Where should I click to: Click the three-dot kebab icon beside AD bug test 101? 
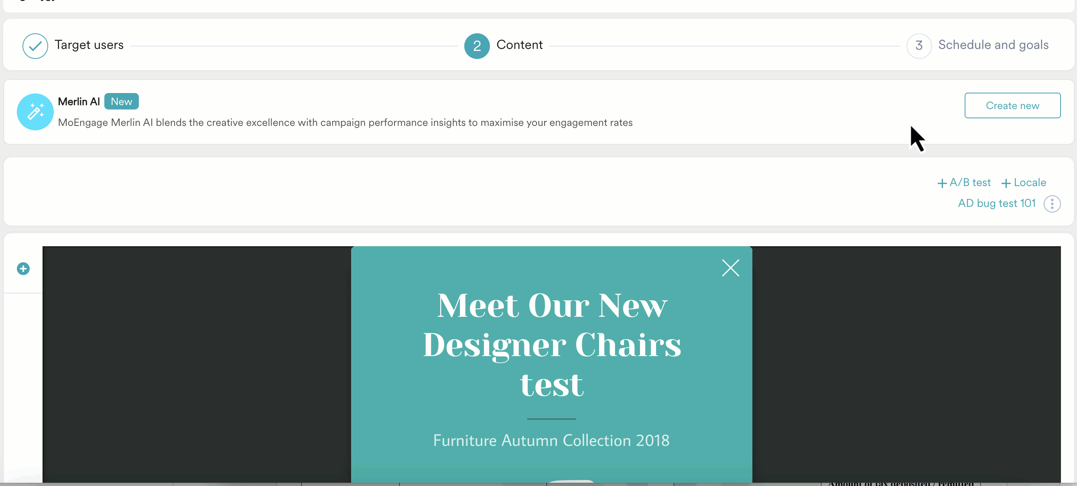pyautogui.click(x=1052, y=204)
